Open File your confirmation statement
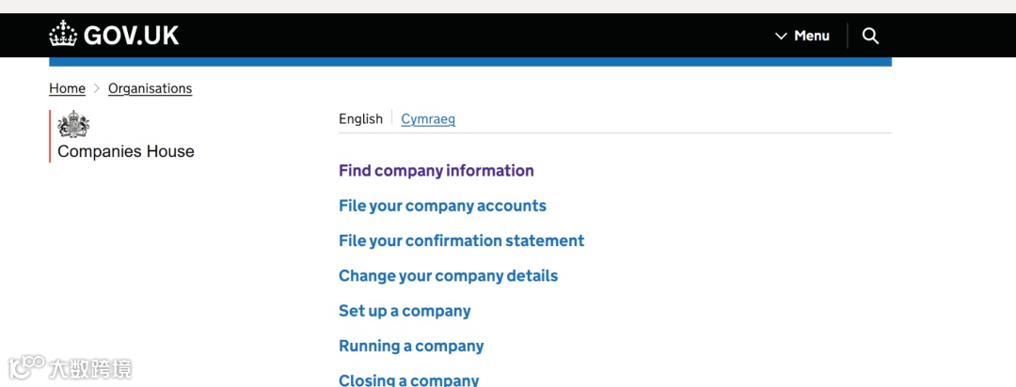The image size is (1016, 387). tap(461, 240)
